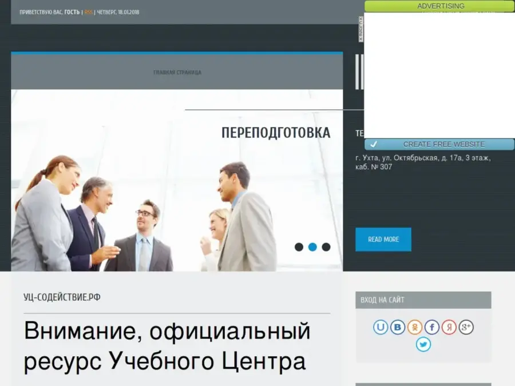Select the Yandex login icon

coord(449,327)
